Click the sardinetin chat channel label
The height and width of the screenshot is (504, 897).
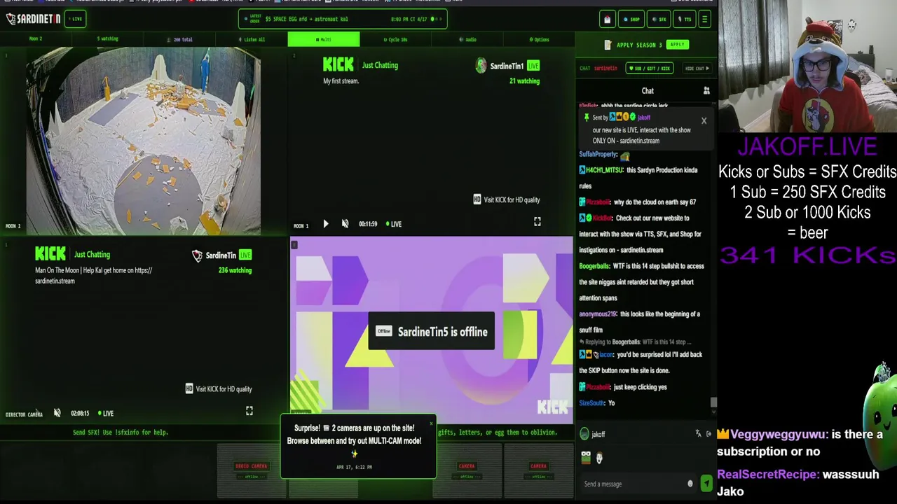pos(605,68)
